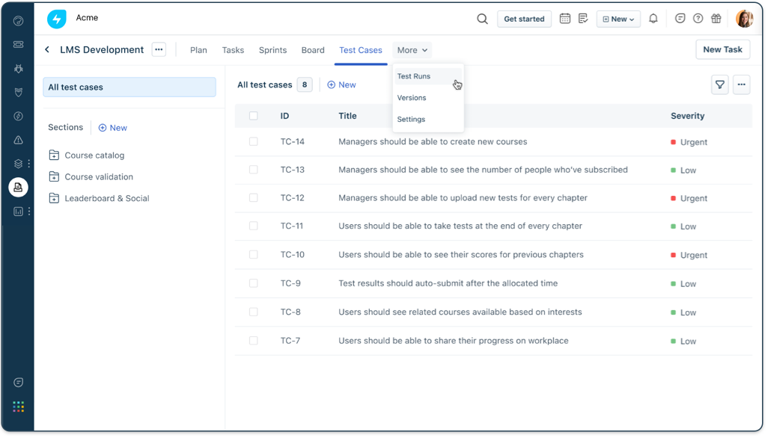Open the notifications bell

point(653,18)
